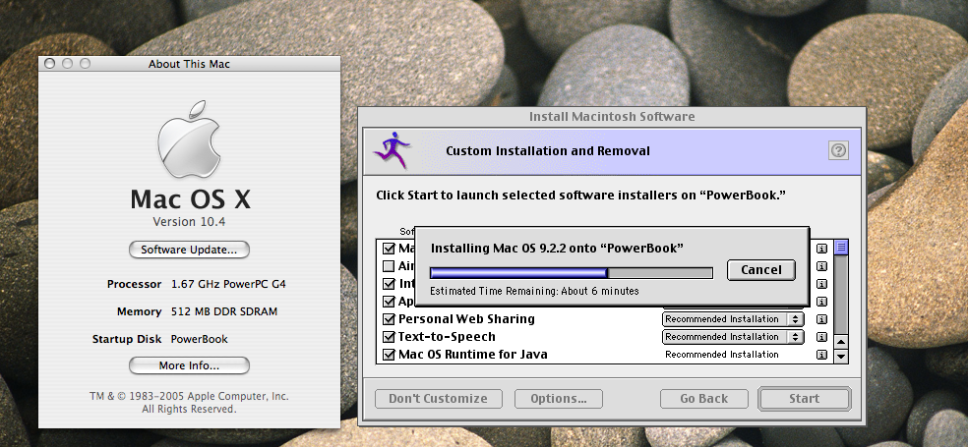Click the Apple logo in About This Mac
Screen dimensions: 968x447
pos(189,137)
